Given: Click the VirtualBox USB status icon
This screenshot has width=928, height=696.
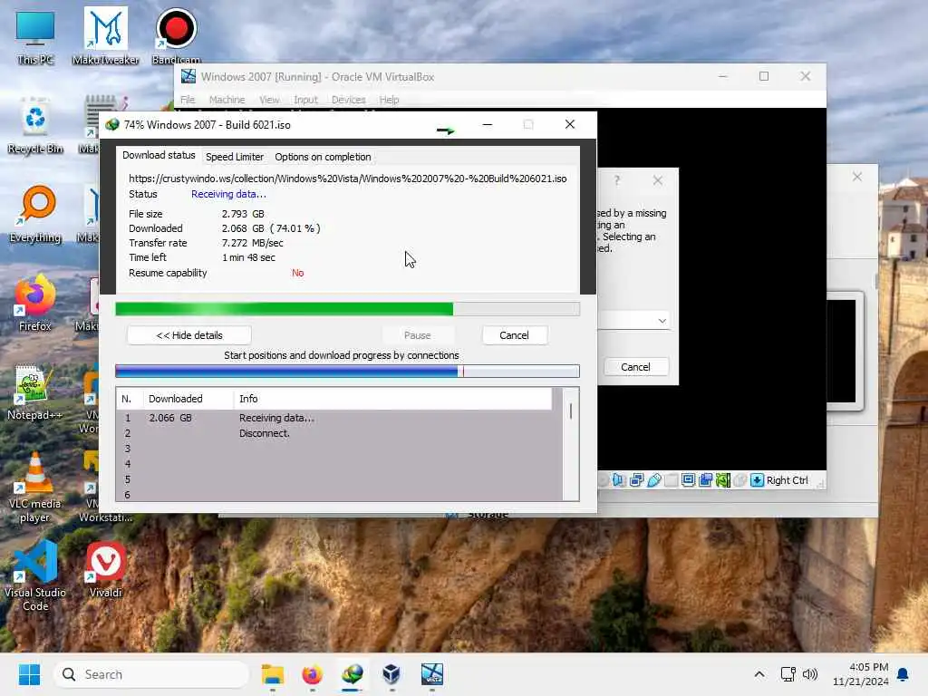Looking at the screenshot, I should (654, 480).
